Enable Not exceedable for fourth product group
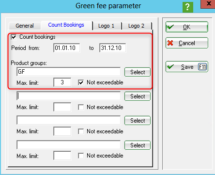Screen dimensions: 215x175 (x=81, y=156)
